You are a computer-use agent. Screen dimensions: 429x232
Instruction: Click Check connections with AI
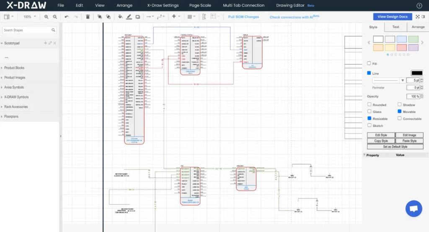coord(295,17)
